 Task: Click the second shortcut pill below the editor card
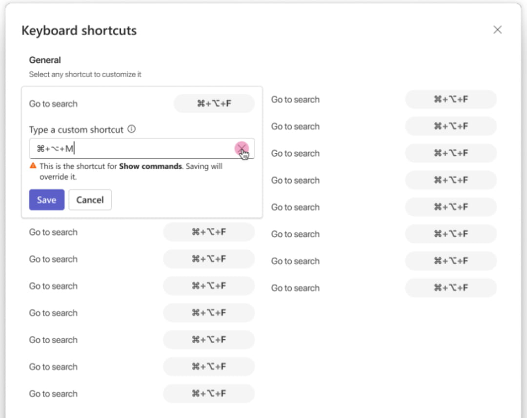209,259
